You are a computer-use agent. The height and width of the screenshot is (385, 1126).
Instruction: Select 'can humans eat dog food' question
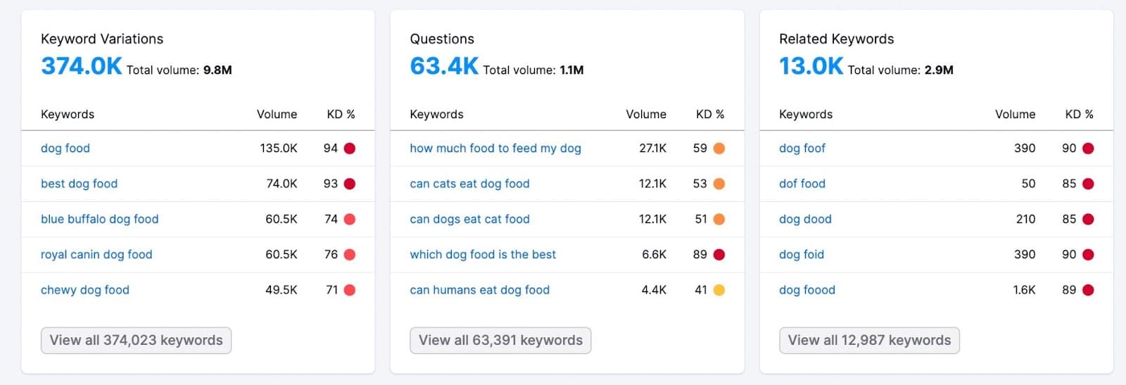click(479, 290)
